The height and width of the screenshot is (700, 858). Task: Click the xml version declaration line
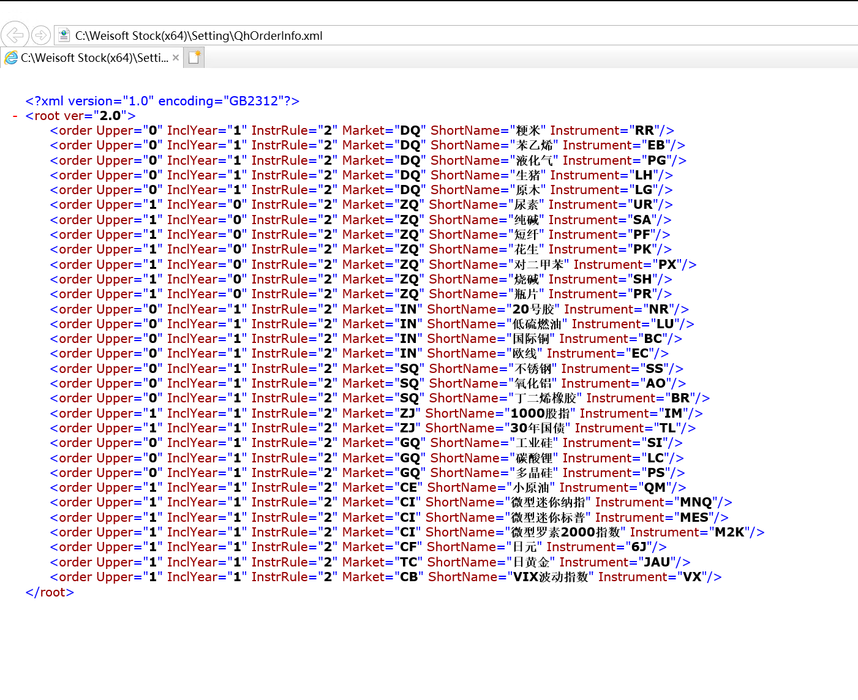pyautogui.click(x=162, y=101)
